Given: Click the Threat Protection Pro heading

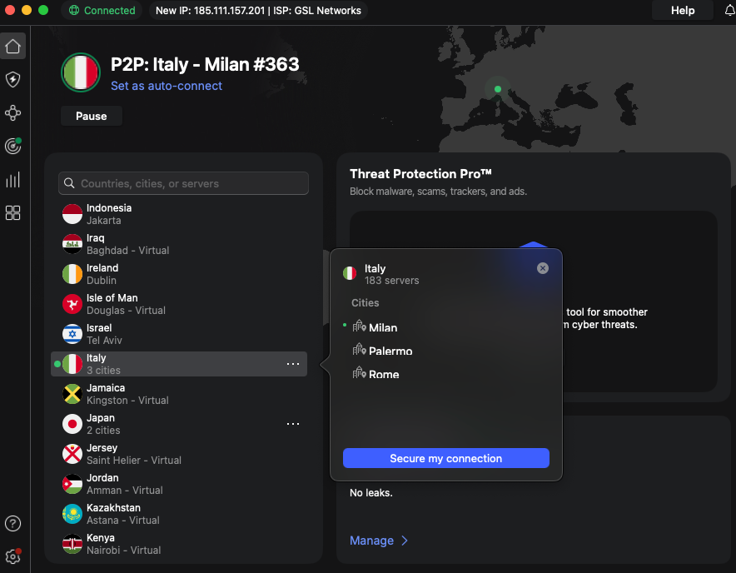Looking at the screenshot, I should tap(420, 174).
